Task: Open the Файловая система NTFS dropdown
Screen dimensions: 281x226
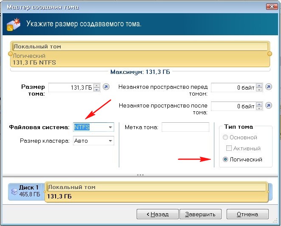Action: (x=110, y=127)
